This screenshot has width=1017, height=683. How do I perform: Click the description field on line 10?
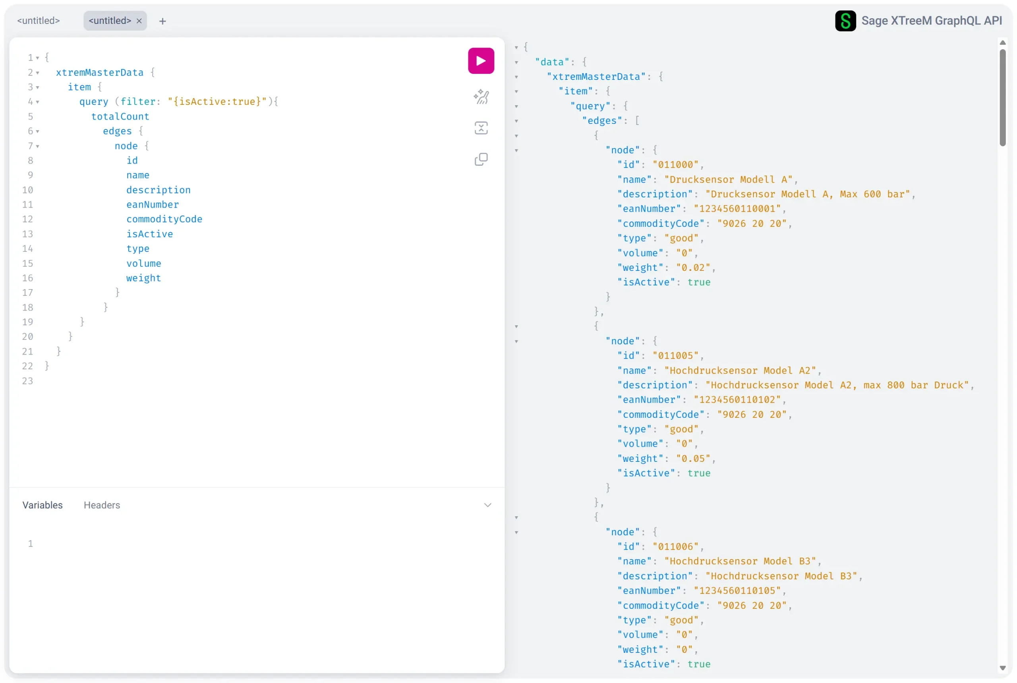tap(158, 190)
